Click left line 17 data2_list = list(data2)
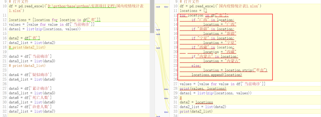The height and width of the screenshot is (117, 321). 32,43
